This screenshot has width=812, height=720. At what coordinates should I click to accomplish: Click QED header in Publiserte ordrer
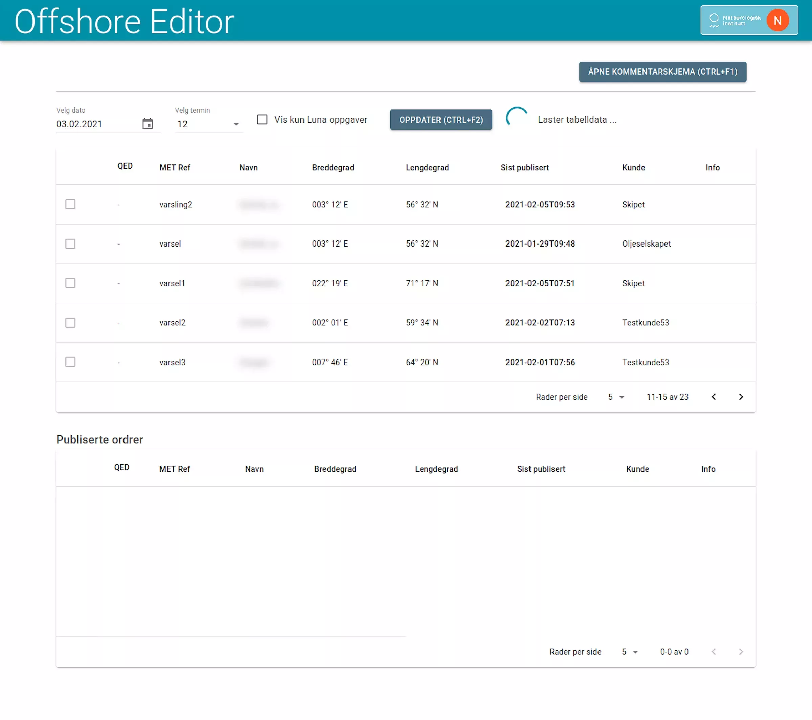click(121, 467)
